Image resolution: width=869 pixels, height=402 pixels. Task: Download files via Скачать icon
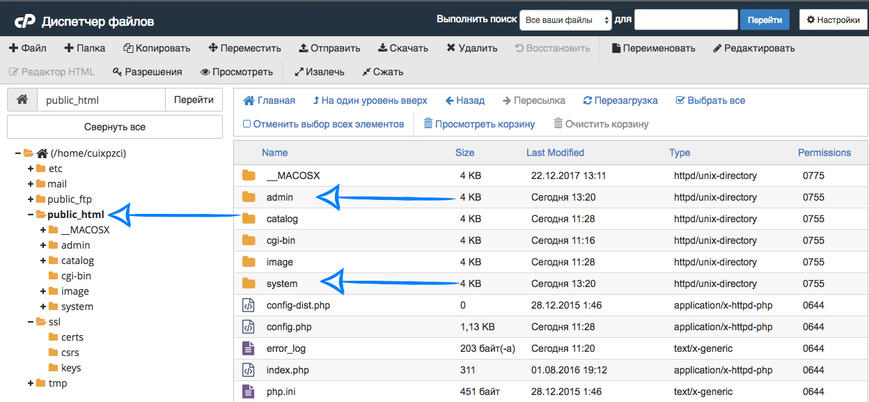point(401,48)
